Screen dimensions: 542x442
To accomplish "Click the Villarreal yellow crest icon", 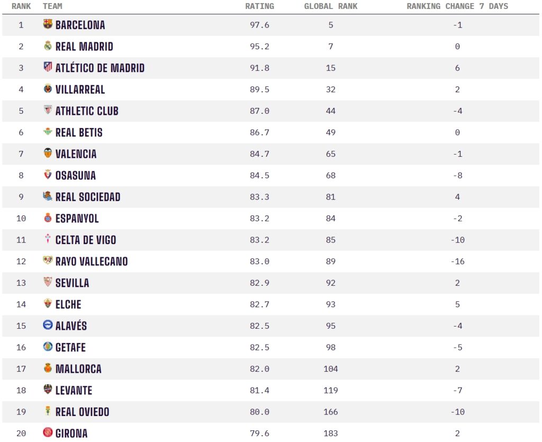I will (48, 89).
